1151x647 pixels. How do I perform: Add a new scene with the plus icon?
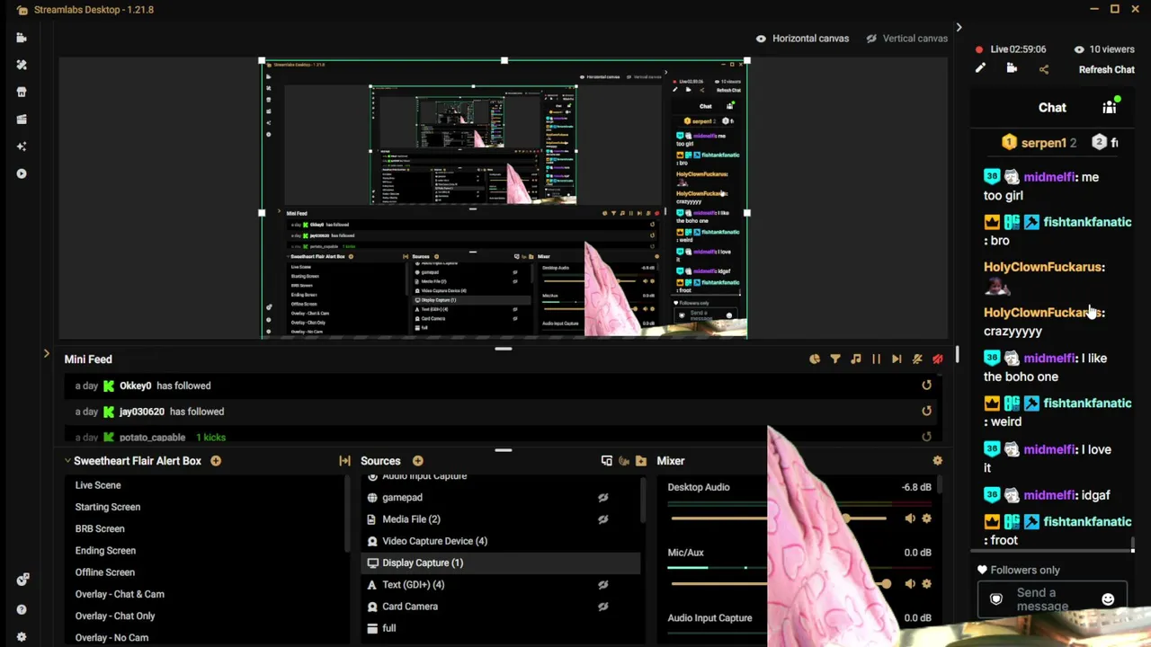coord(216,461)
